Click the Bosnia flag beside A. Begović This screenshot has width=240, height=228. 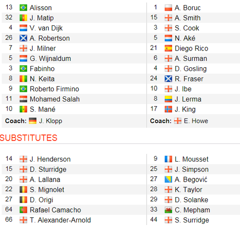[x=168, y=180]
